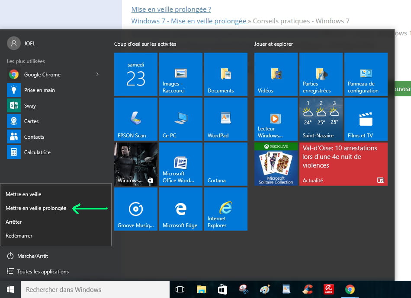Select Mettre en veille prolongée option
Screen dimensions: 411x298
pyautogui.click(x=35, y=208)
